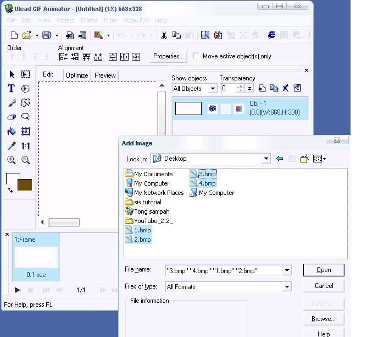Select the Pick arrow tool
This screenshot has height=337, width=367.
click(12, 74)
